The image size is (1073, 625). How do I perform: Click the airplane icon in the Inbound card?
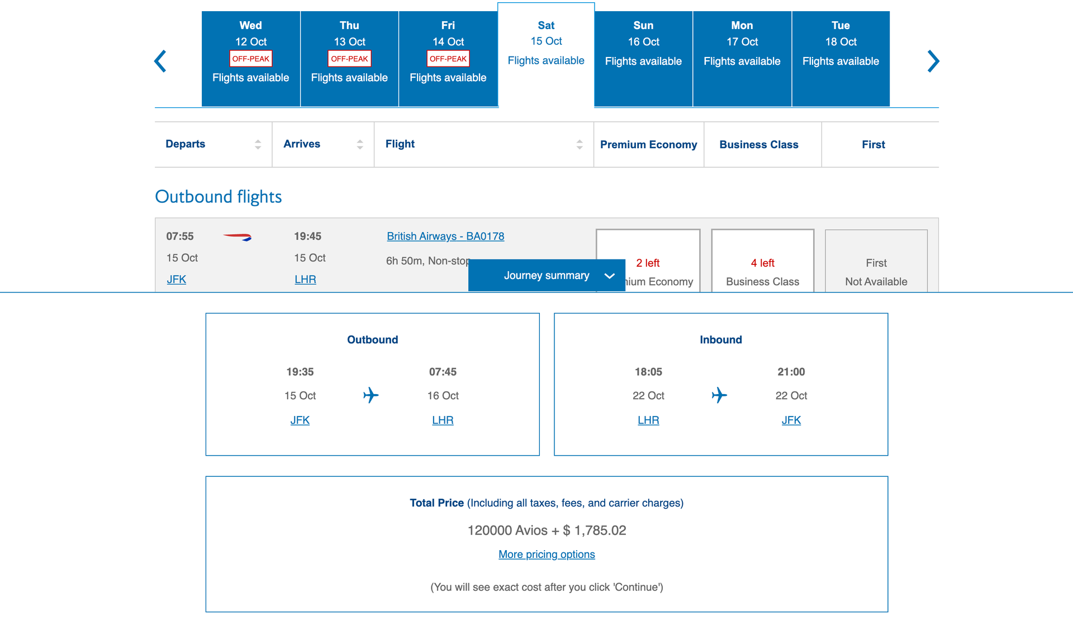tap(720, 395)
